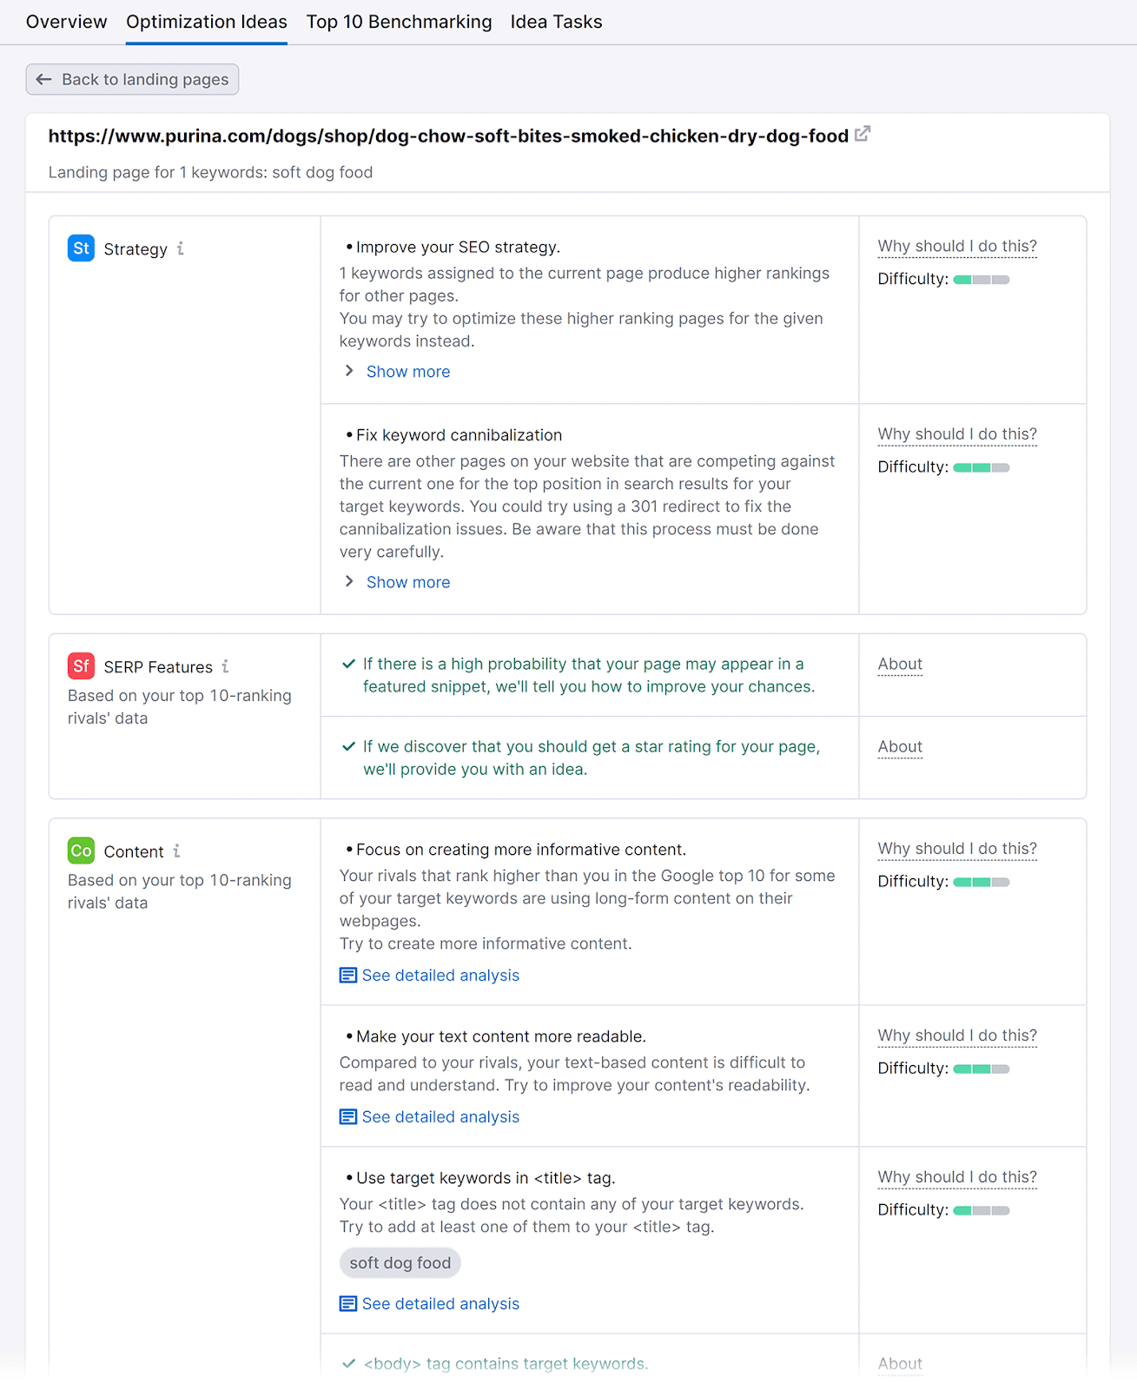Click the green 'Co' Content badge icon

[80, 851]
